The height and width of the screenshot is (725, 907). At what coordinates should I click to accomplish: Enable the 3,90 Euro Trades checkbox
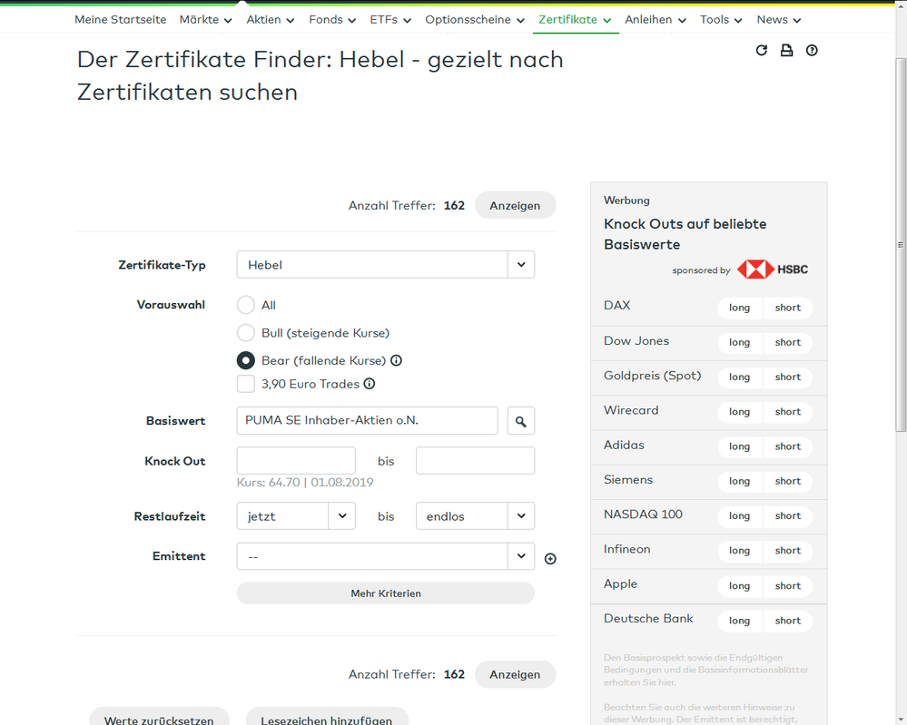click(245, 383)
